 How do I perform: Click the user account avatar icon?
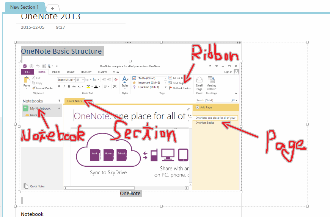tap(236, 72)
